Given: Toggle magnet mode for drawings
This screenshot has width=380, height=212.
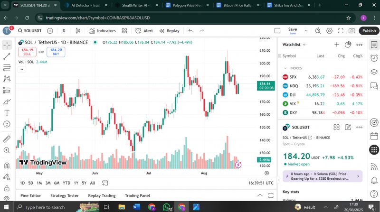Looking at the screenshot, I should coord(7,166).
